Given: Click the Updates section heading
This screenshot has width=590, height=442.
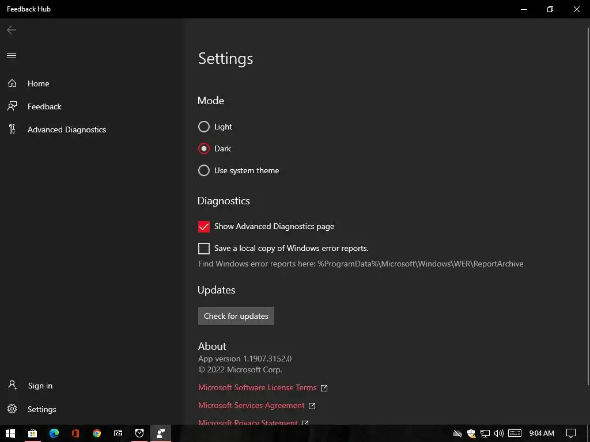Looking at the screenshot, I should (x=217, y=290).
